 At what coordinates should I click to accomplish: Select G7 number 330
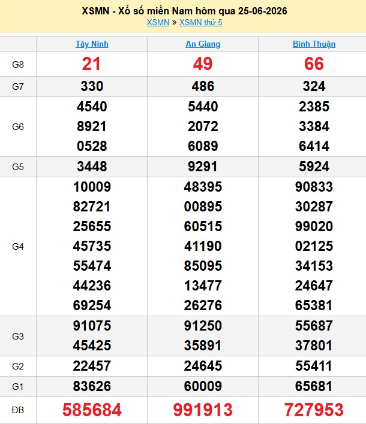click(x=92, y=86)
